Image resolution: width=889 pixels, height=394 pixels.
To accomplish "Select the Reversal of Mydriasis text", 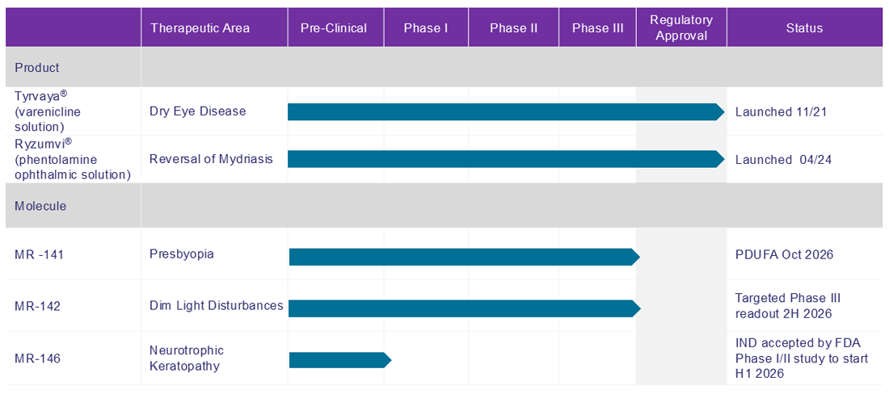I will click(x=211, y=159).
